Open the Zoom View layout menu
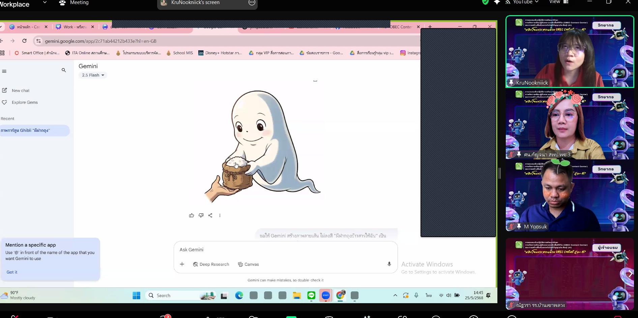The image size is (638, 318). tap(559, 2)
